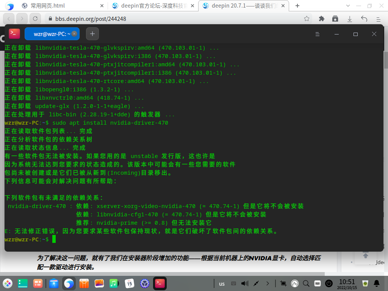
Task: Open the green music player dock icon
Action: [114, 283]
